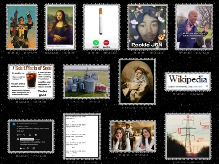Screen dimensions: 219x164
Task: Open the annotated electricity pylon photo
Action: click(x=188, y=136)
